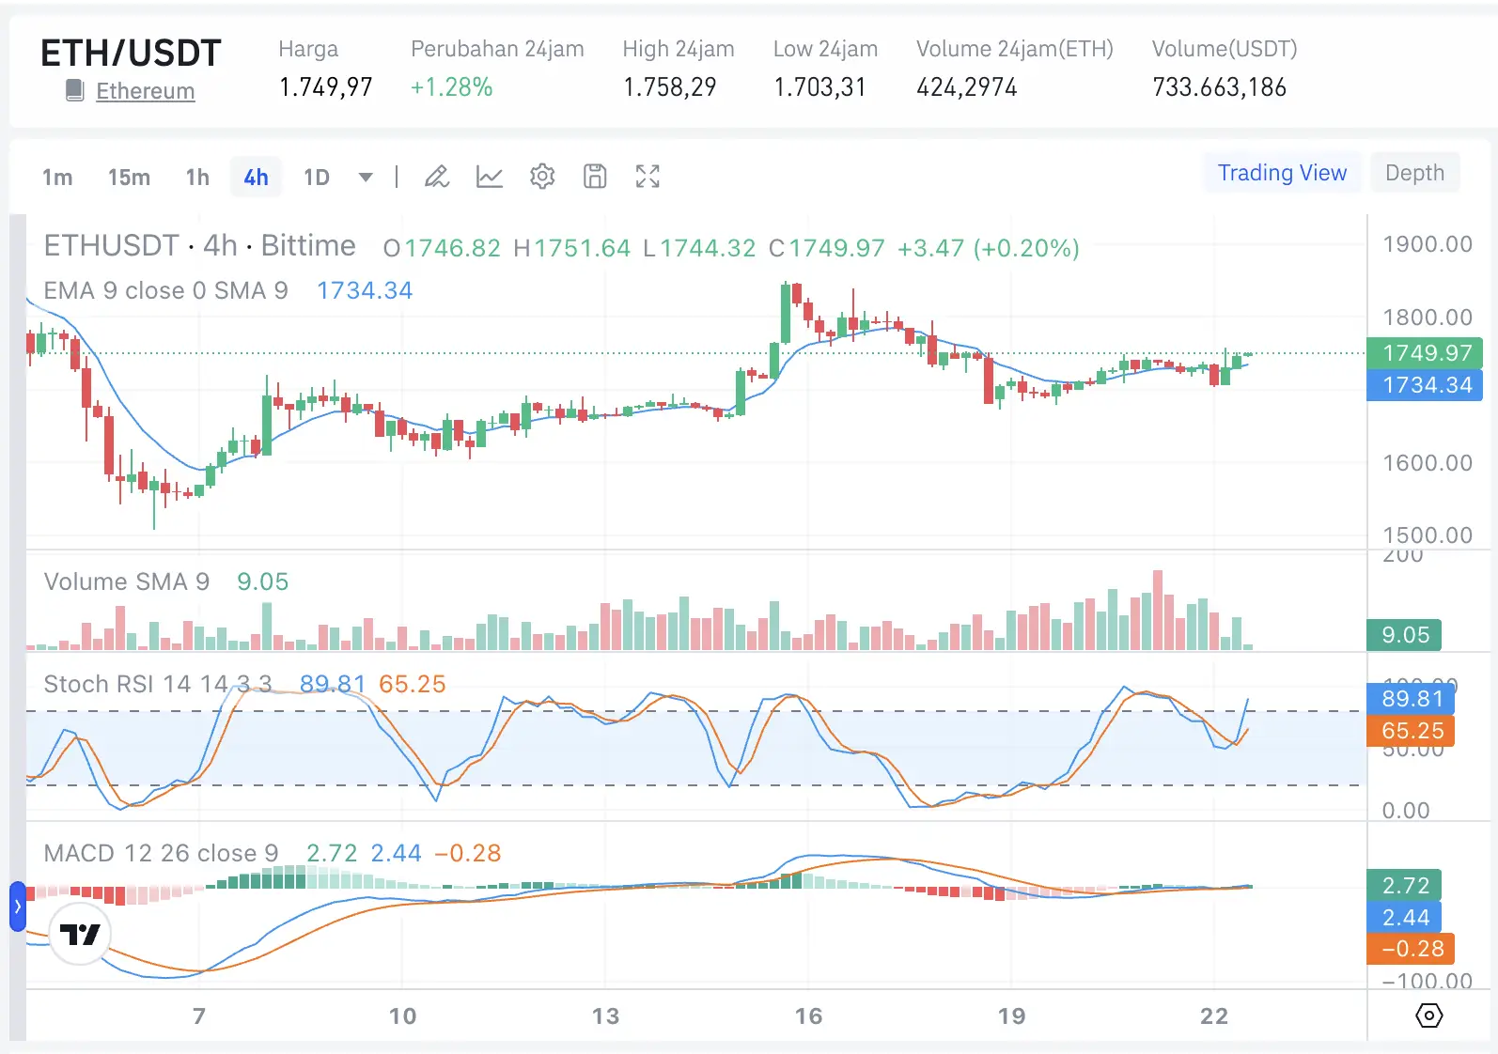Open the indicators chart icon
Image resolution: width=1498 pixels, height=1054 pixels.
point(490,177)
